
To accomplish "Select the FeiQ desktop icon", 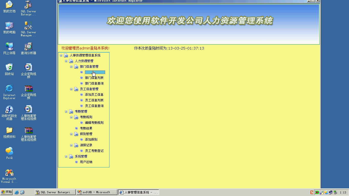I will (9, 153).
